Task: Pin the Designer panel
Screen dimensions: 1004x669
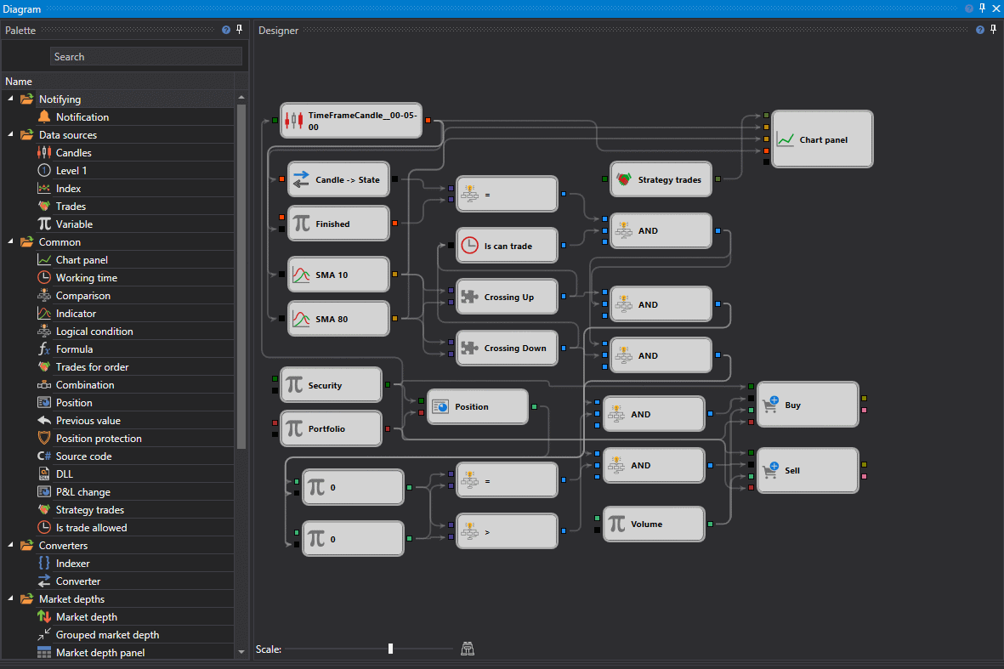Action: pyautogui.click(x=994, y=30)
